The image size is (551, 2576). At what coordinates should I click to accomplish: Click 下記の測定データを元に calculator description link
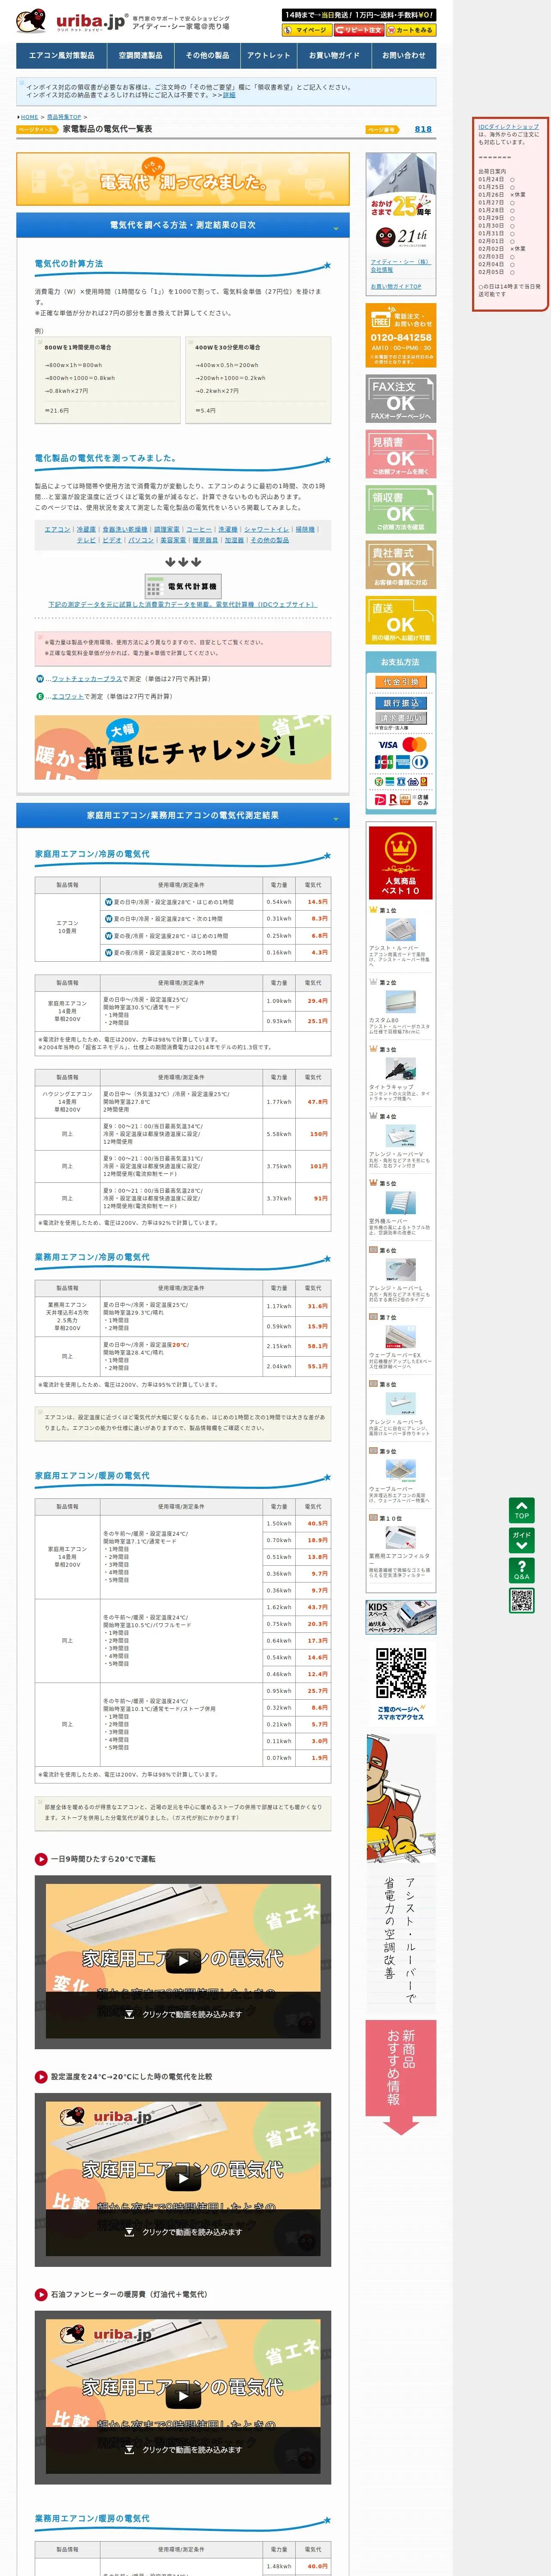(x=182, y=605)
